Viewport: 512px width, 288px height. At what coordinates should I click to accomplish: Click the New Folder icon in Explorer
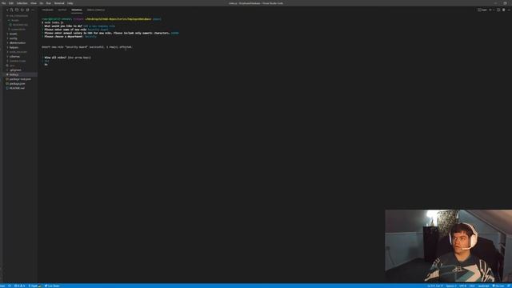tap(17, 10)
